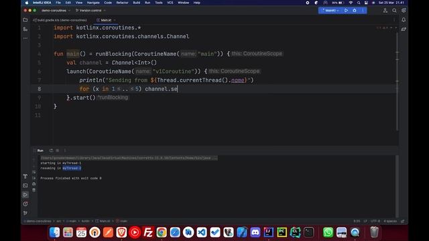Viewport: 429px width, 241px height.
Task: Open Spotlight search in macOS menu bar
Action: pos(359,3)
